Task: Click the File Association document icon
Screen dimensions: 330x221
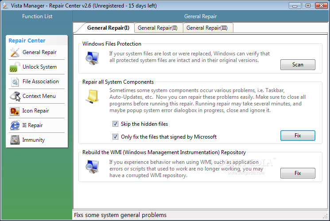Action: [15, 81]
